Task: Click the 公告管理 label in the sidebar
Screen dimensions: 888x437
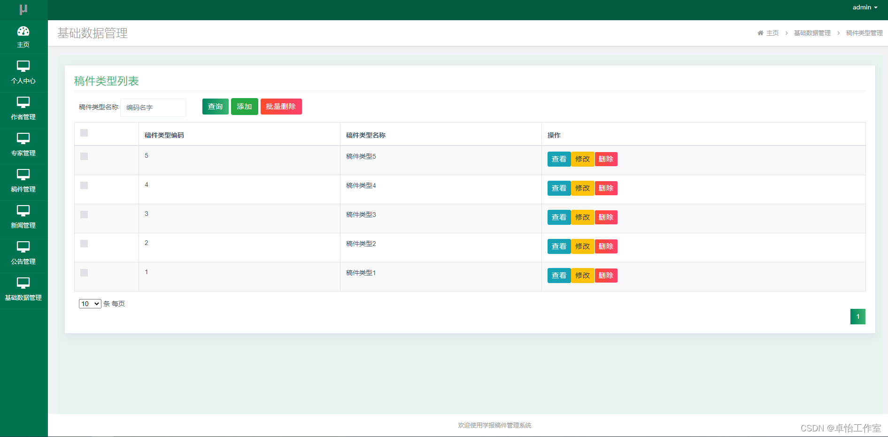Action: coord(23,261)
